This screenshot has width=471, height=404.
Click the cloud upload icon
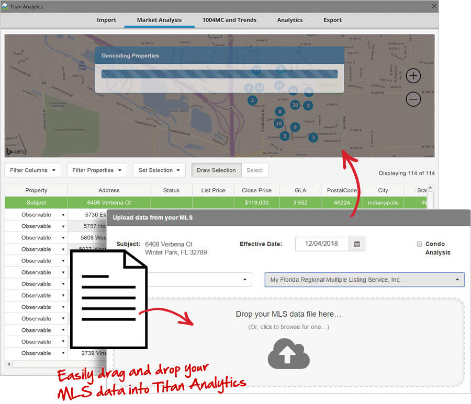(x=288, y=353)
